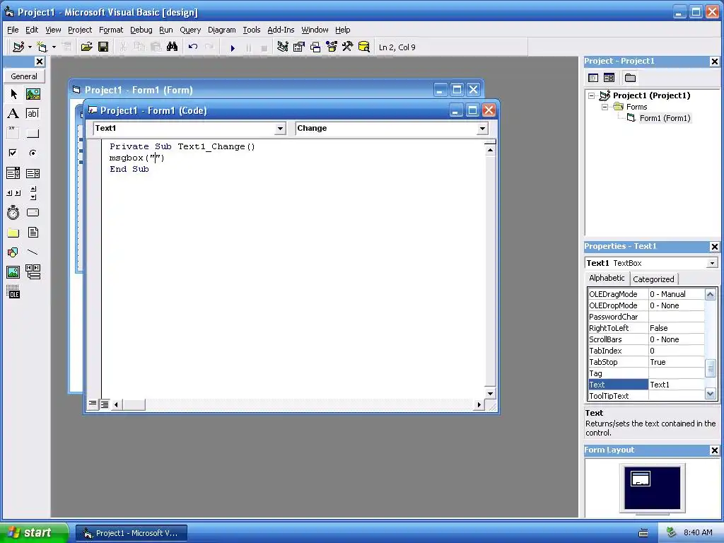This screenshot has width=724, height=543.
Task: Open Form Layout Window from the toolbar
Action: click(x=315, y=47)
